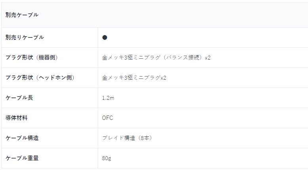
Task: Click the 80g weight value
Action: (106, 158)
